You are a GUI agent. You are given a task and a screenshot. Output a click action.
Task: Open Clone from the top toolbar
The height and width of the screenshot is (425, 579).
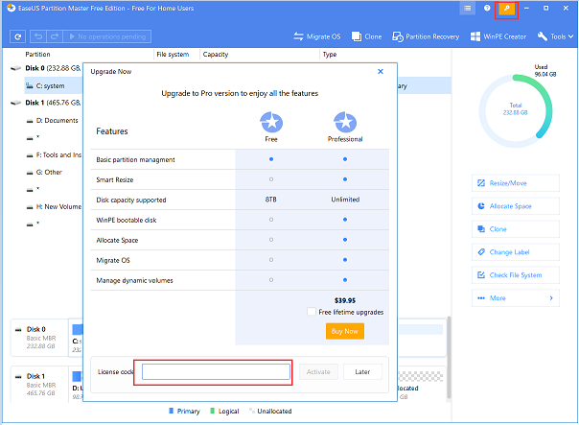[x=366, y=36]
